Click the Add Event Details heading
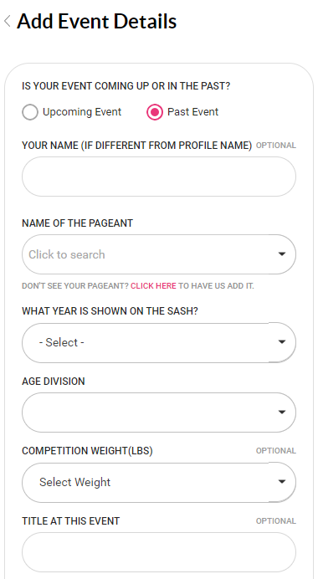 pos(97,21)
